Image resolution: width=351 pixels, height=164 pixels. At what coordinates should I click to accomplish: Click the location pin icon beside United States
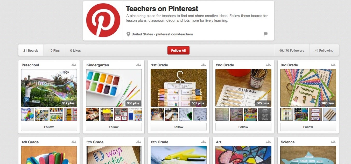(x=128, y=34)
